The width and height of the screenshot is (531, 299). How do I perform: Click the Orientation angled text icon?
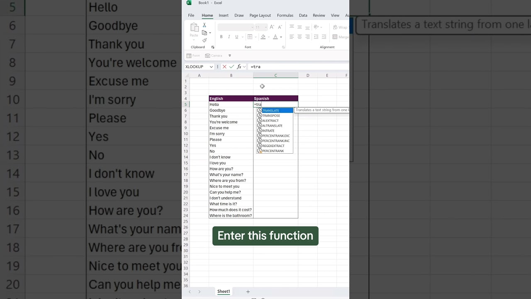(317, 27)
